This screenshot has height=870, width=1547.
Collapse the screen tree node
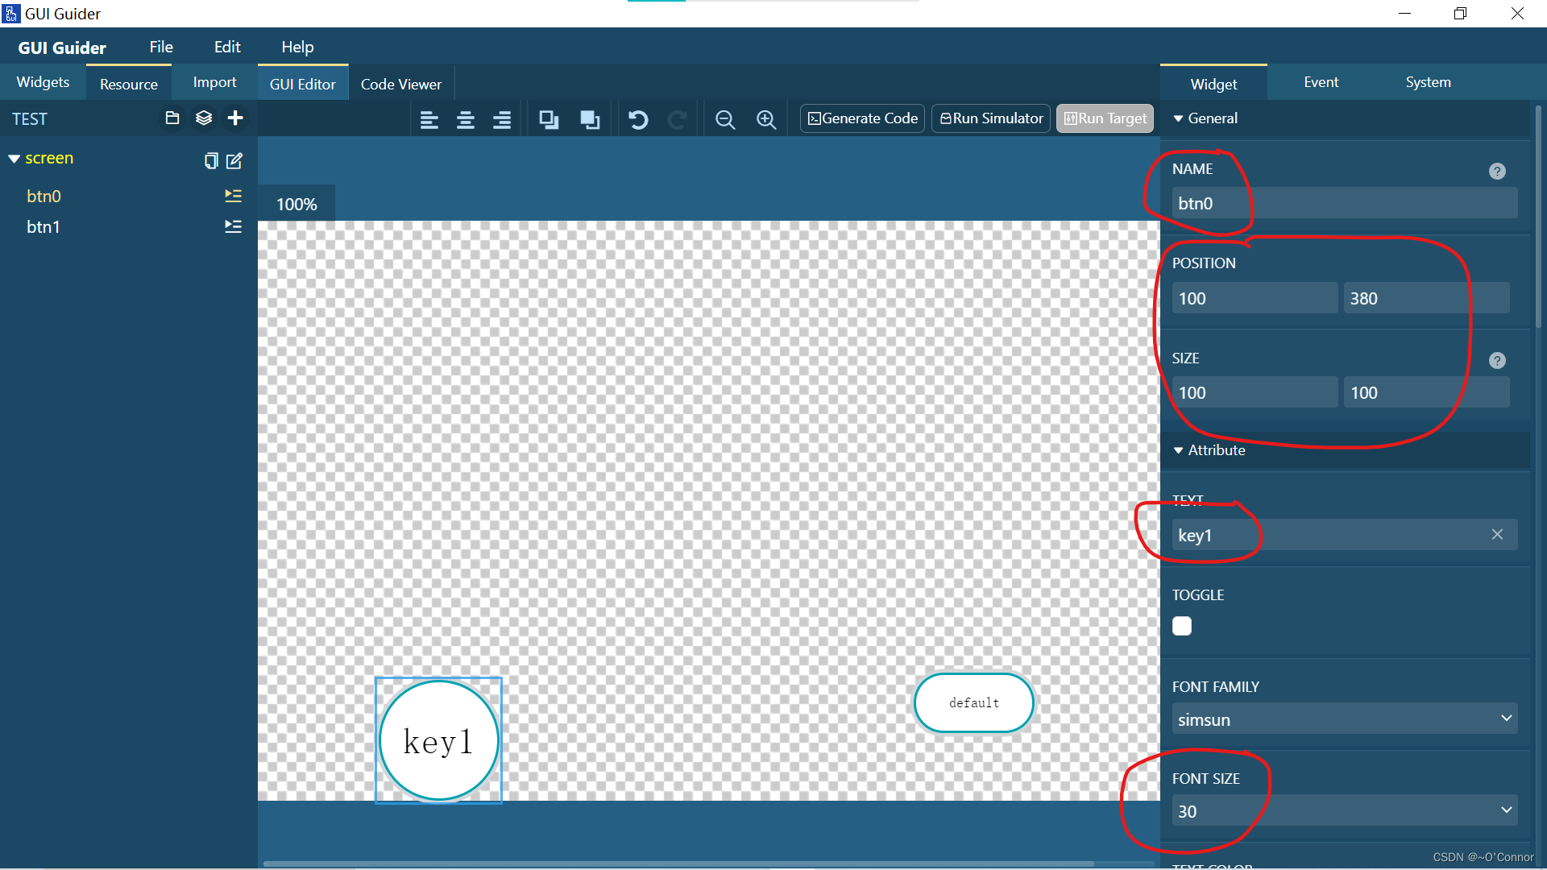coord(14,159)
